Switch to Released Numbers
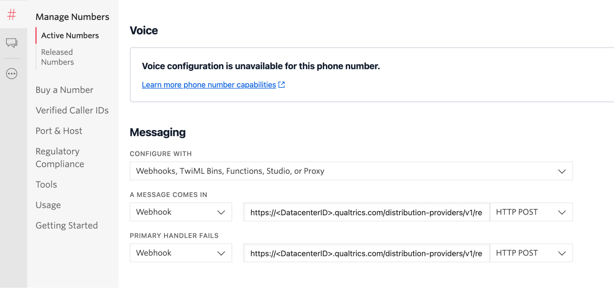614x288 pixels. [57, 57]
